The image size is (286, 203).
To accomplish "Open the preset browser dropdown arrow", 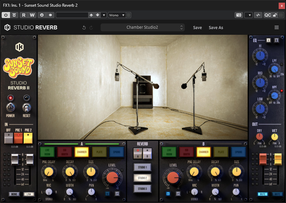I will 104,15.
